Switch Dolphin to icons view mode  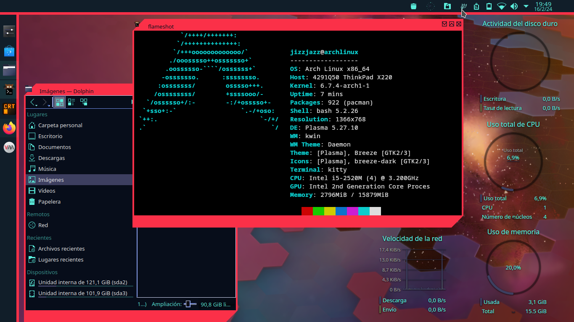(59, 102)
